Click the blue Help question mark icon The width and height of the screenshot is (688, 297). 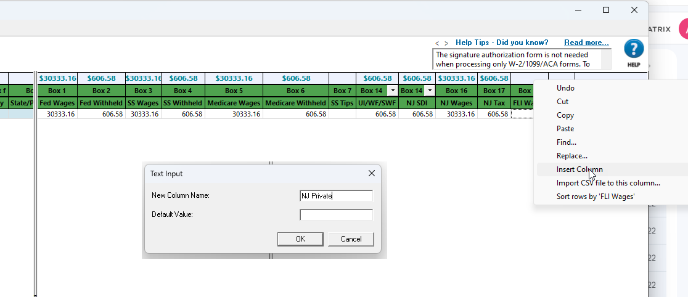(x=634, y=50)
